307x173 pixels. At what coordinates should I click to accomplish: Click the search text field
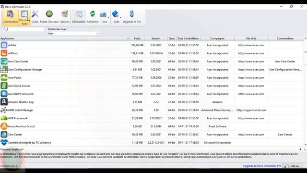click(x=25, y=29)
